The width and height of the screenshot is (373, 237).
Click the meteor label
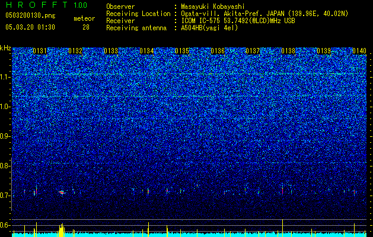(x=84, y=18)
